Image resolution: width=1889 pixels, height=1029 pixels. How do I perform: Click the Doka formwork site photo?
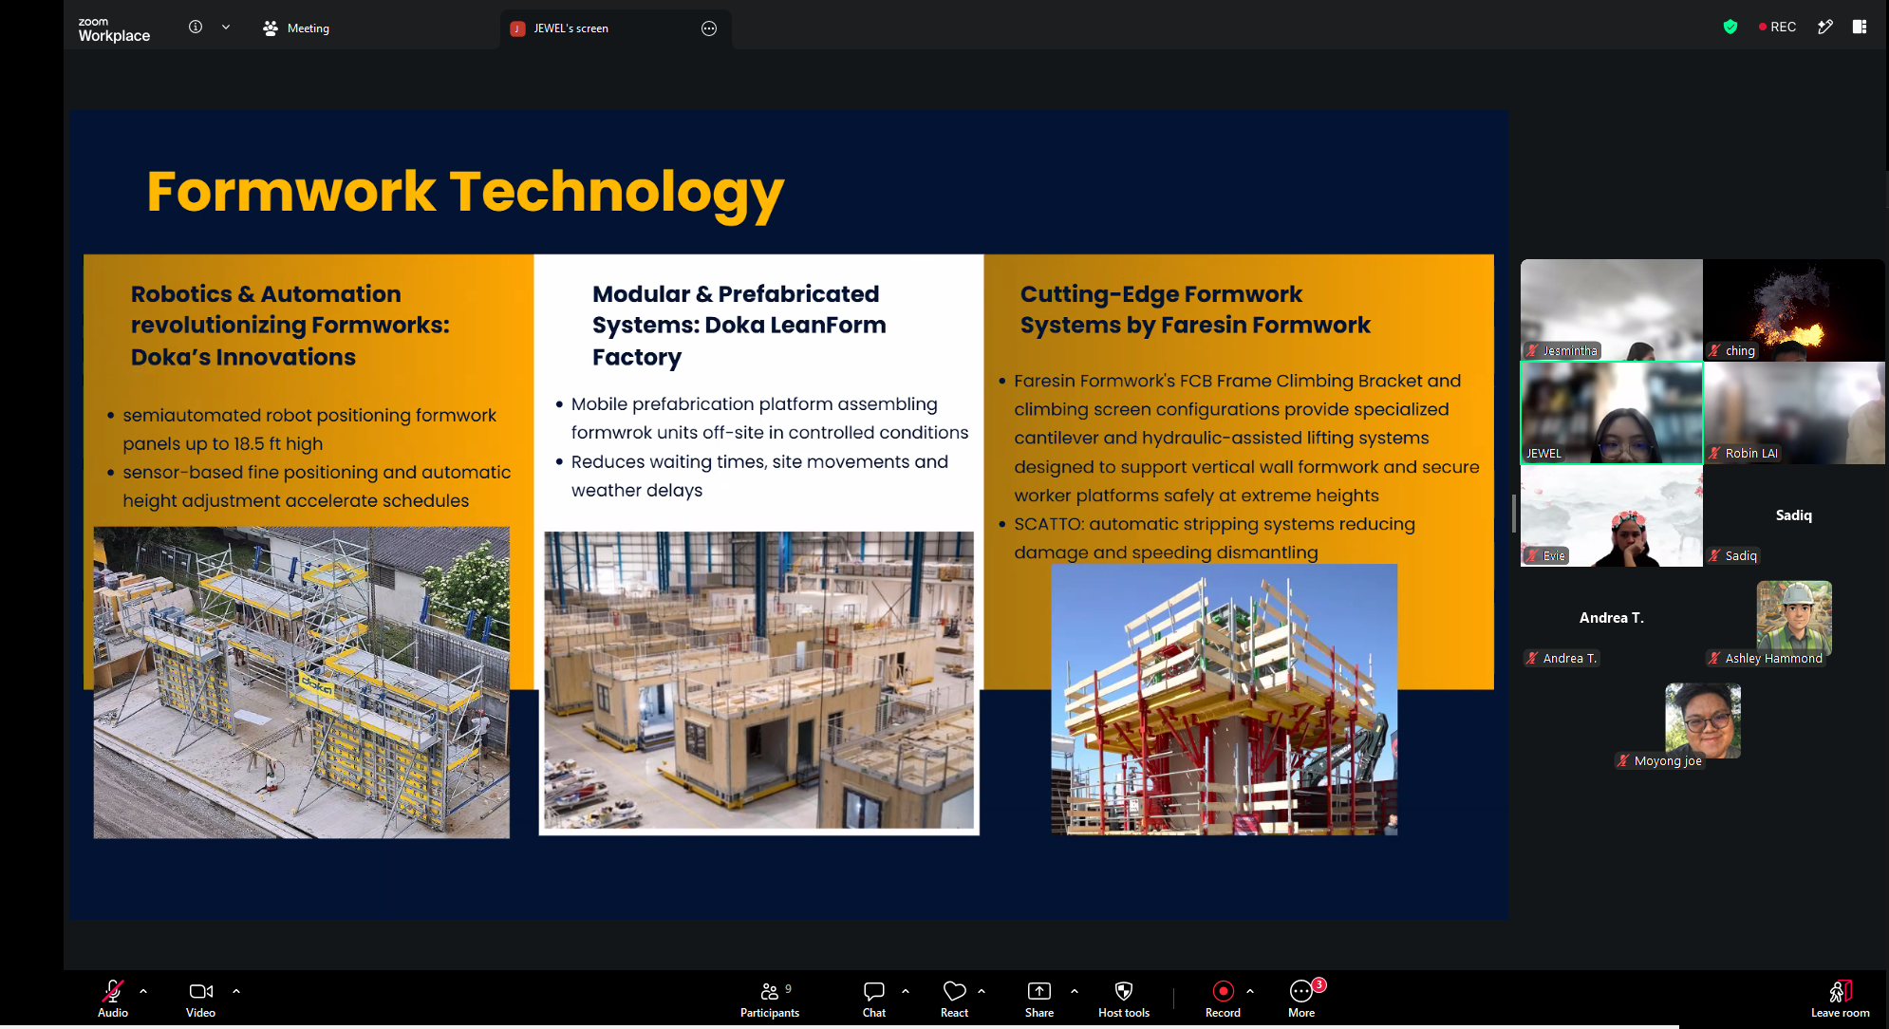pyautogui.click(x=301, y=683)
